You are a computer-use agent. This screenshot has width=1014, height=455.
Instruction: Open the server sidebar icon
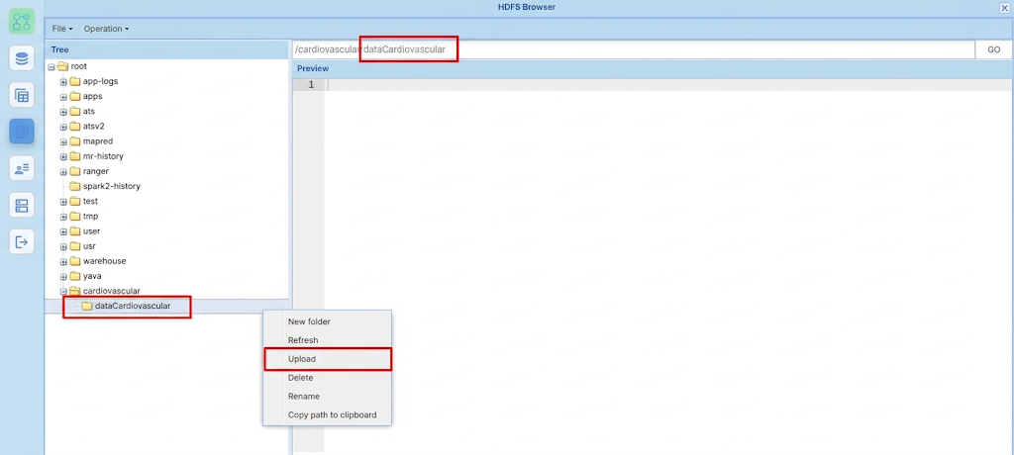(x=22, y=206)
